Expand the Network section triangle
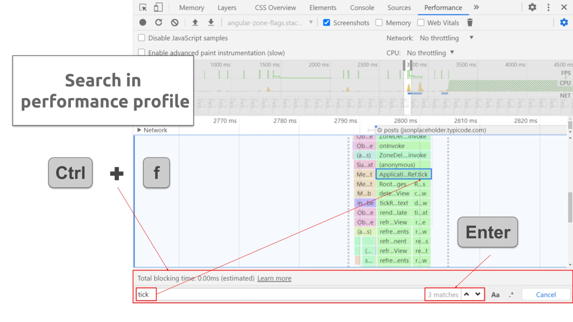The image size is (573, 322). 139,130
